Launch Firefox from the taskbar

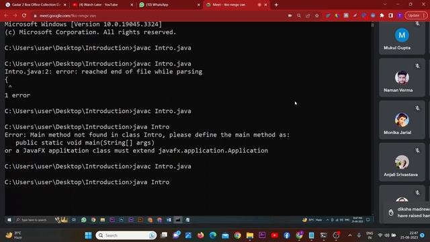[201, 235]
